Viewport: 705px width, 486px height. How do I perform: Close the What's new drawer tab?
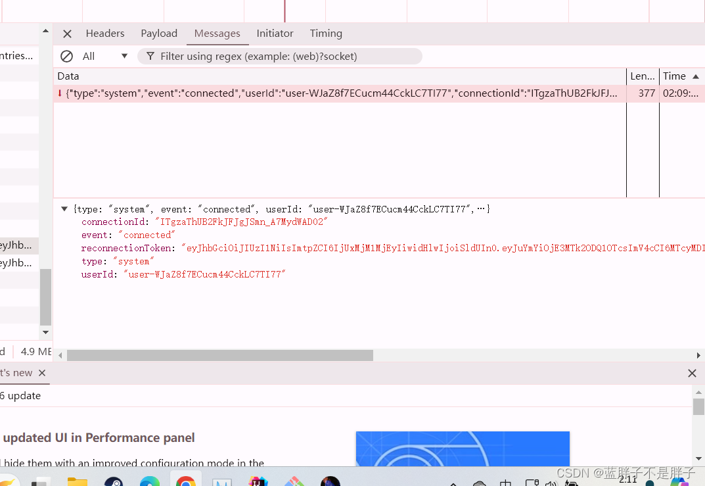pyautogui.click(x=42, y=373)
